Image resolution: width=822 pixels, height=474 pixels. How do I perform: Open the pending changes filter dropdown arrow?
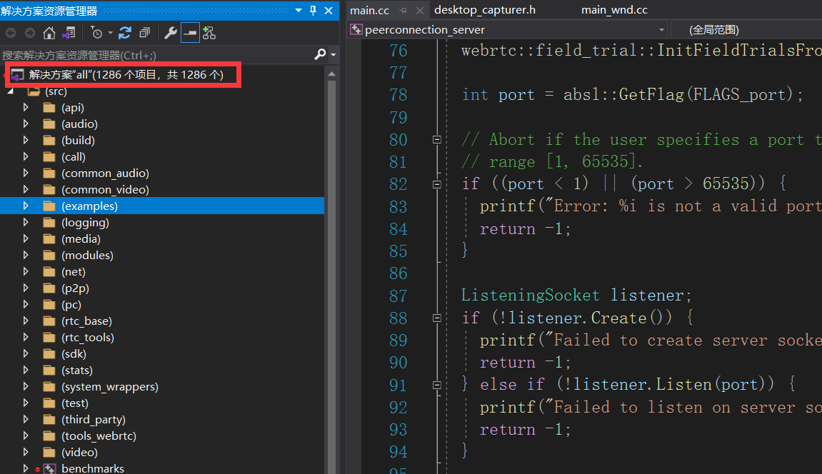point(110,33)
